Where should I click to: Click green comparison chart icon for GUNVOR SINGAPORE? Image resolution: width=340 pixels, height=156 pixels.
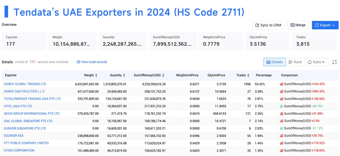click(281, 129)
